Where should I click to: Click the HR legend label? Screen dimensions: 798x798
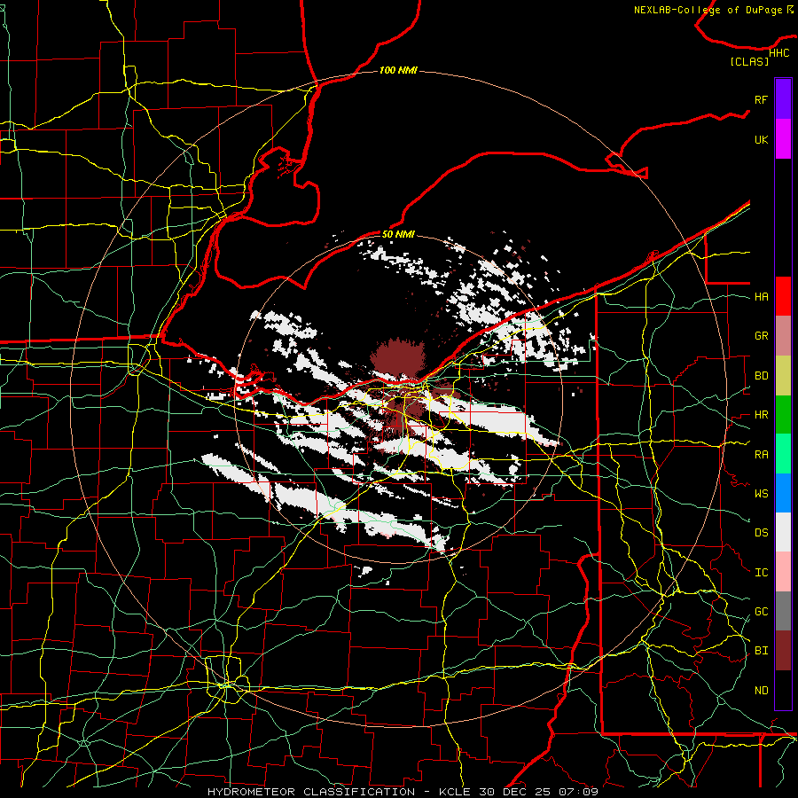click(x=761, y=415)
